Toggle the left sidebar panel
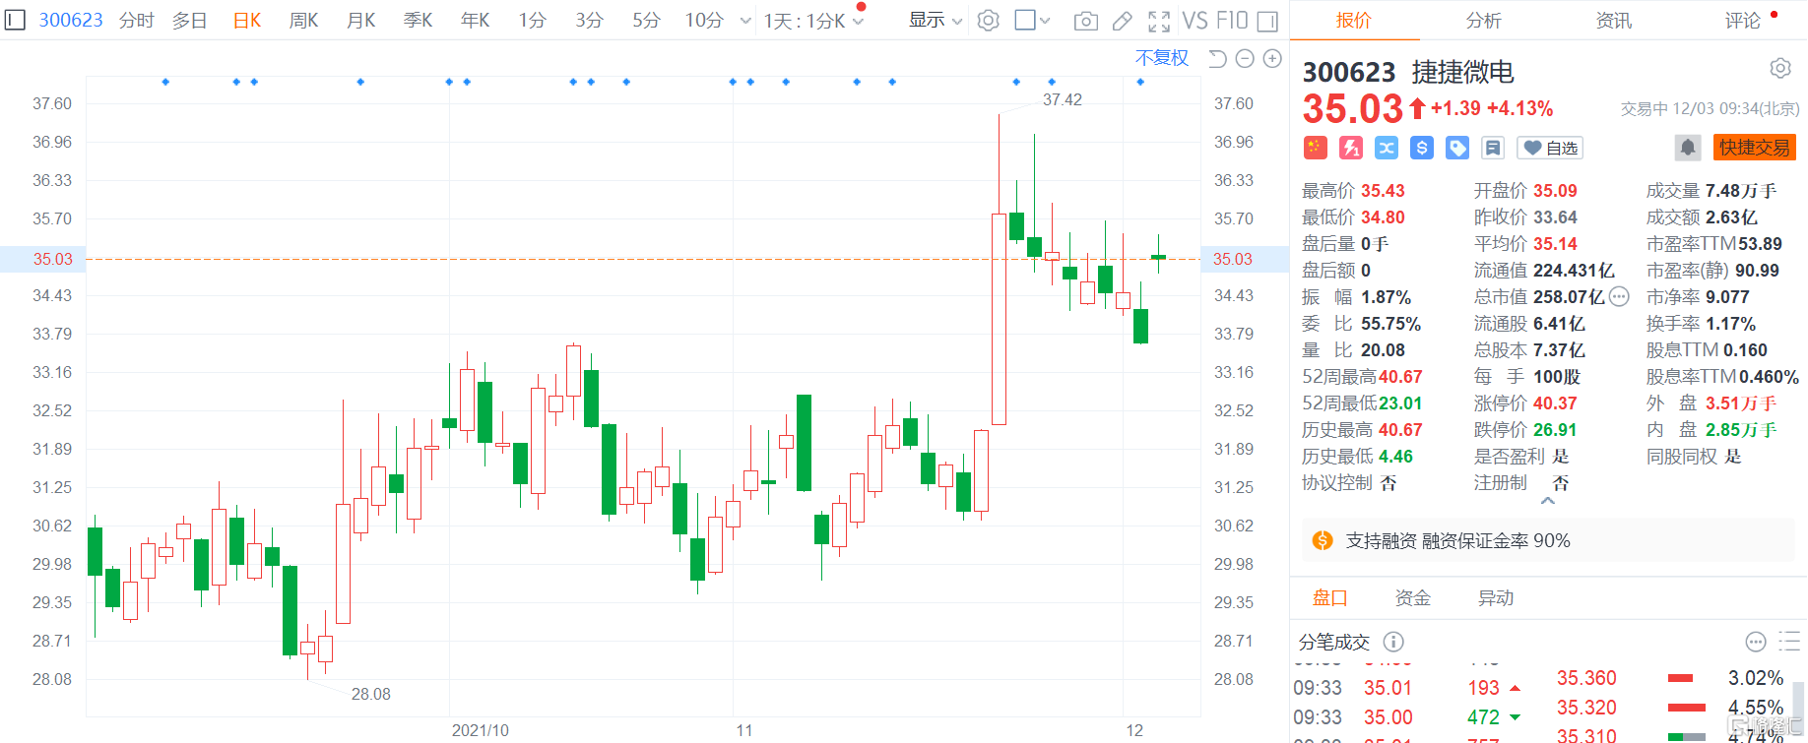Viewport: 1808px width, 743px height. 15,20
